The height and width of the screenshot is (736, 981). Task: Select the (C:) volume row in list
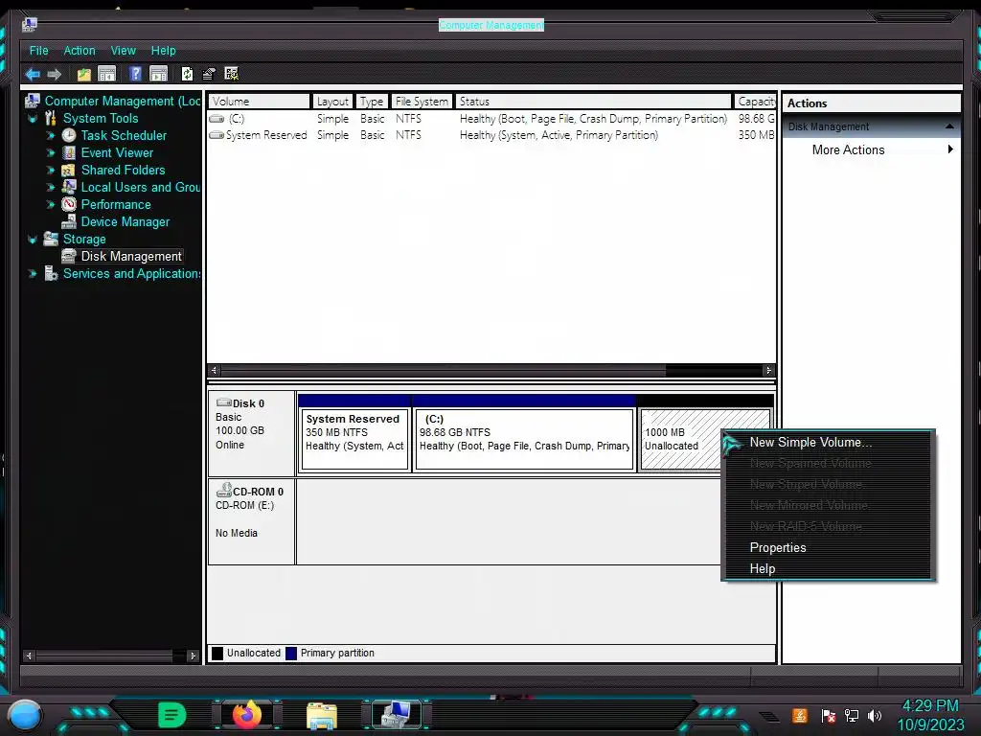pos(491,119)
